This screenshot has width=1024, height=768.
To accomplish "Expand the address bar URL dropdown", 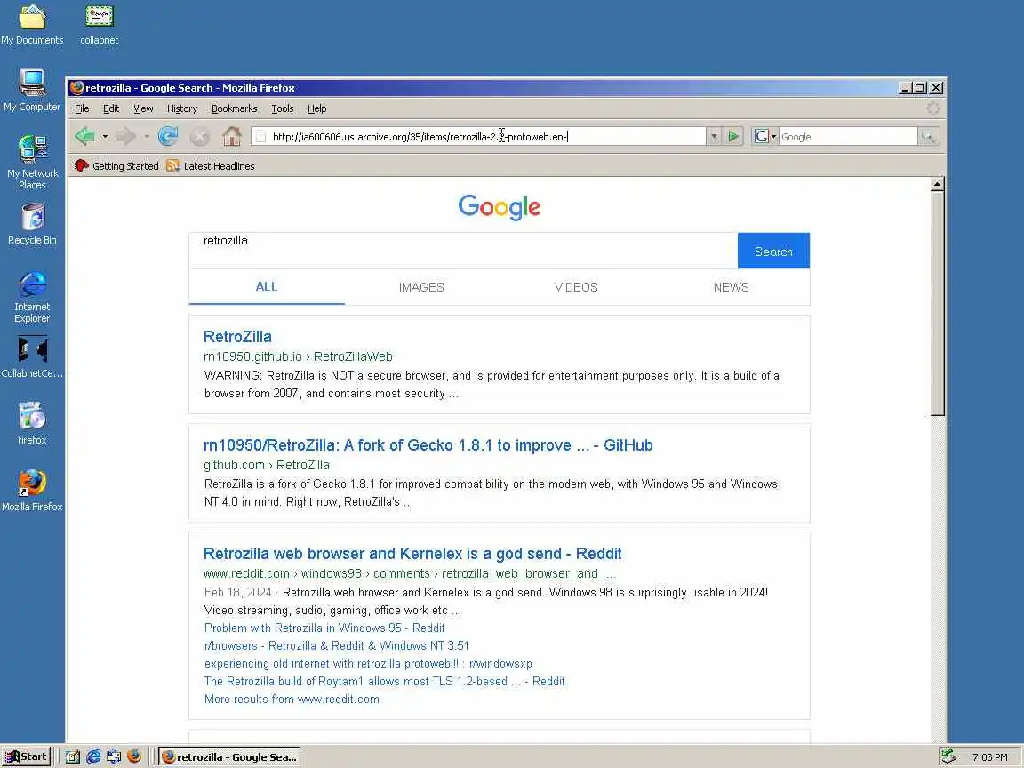I will tap(714, 137).
